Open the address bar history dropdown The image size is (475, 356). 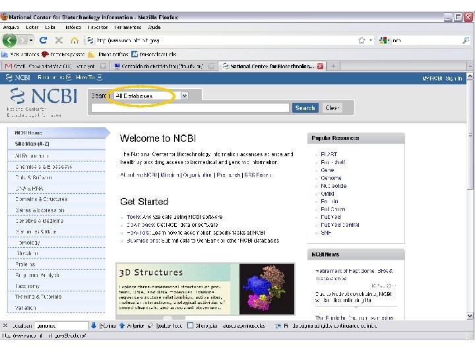(x=371, y=40)
